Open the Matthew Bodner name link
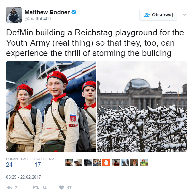Screen dimensions: 193x194 click(47, 12)
